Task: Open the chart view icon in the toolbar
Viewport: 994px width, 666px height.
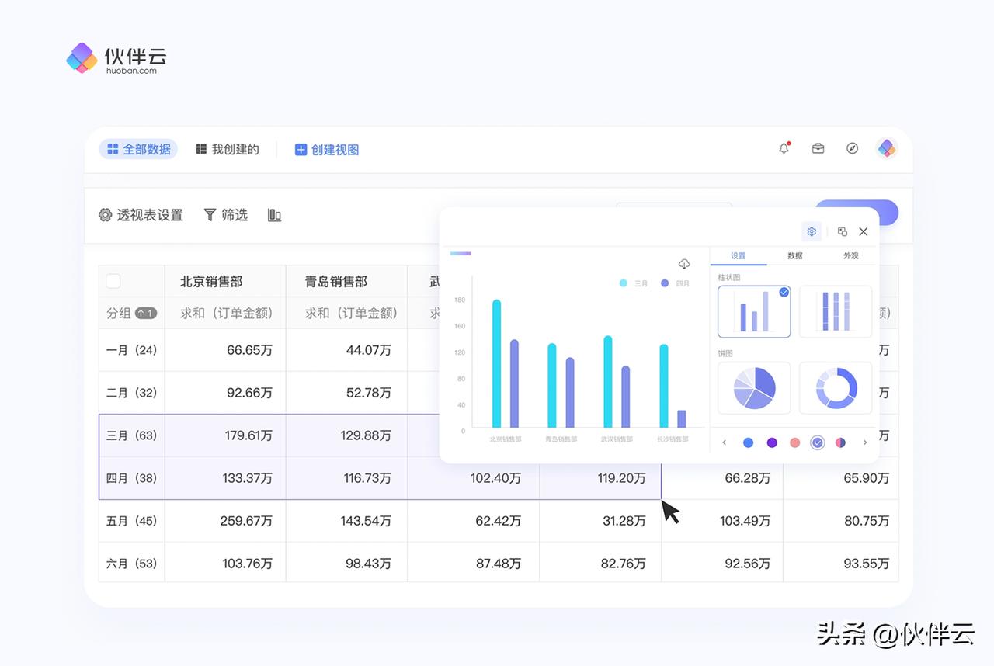Action: point(274,215)
